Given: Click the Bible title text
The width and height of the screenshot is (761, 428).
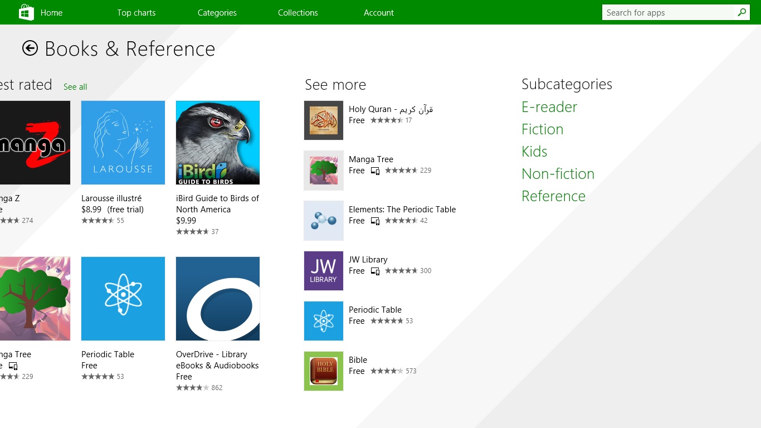Looking at the screenshot, I should pyautogui.click(x=358, y=360).
